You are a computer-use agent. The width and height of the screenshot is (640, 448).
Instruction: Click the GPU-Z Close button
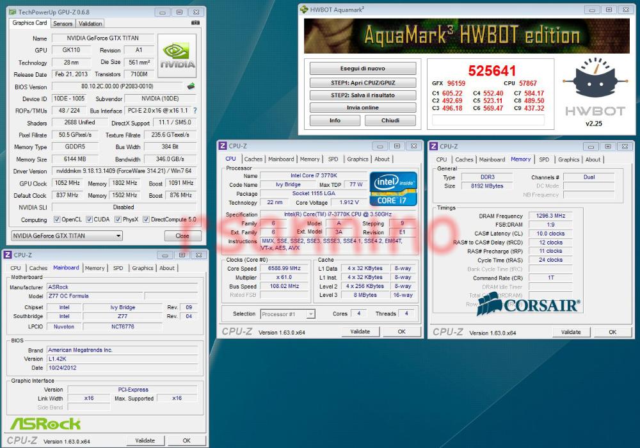coord(182,236)
